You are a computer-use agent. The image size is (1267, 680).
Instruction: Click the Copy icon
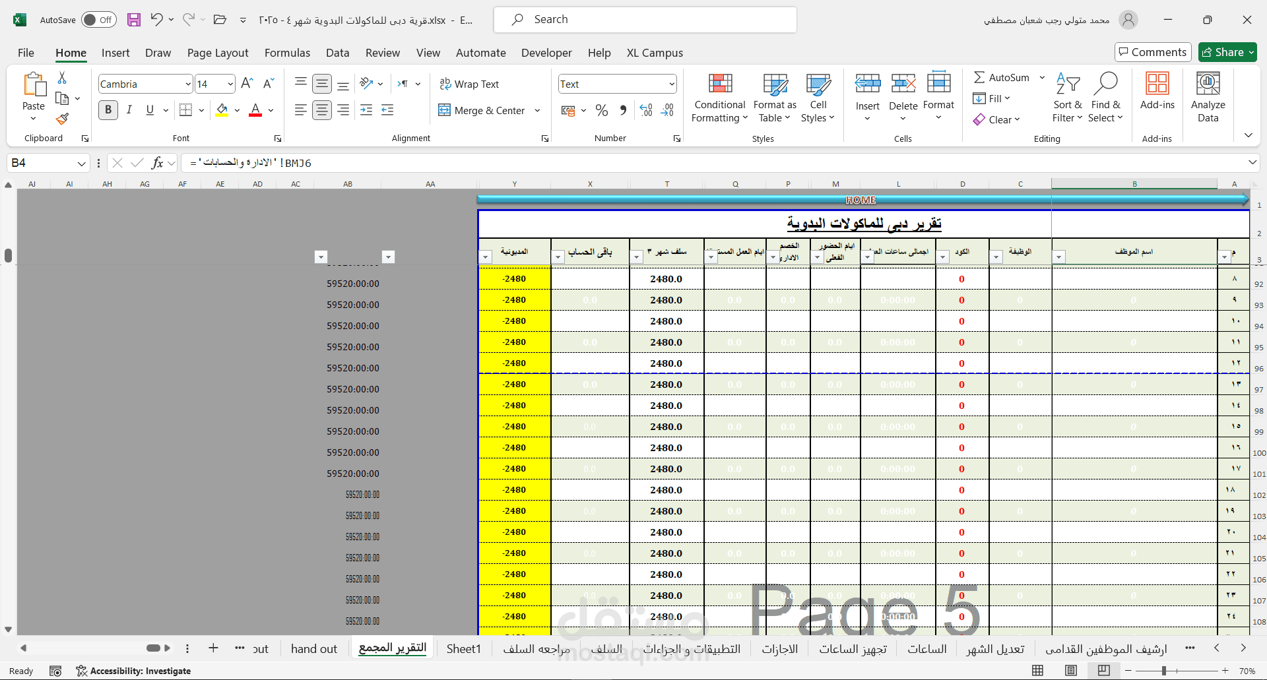(x=62, y=98)
